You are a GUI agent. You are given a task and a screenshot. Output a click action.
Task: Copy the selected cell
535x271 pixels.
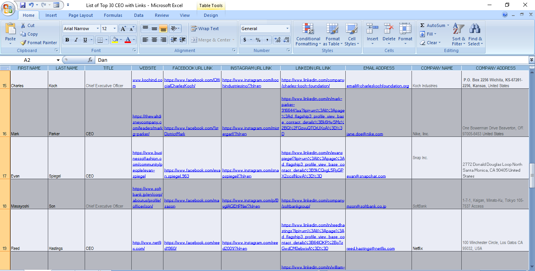coord(29,34)
